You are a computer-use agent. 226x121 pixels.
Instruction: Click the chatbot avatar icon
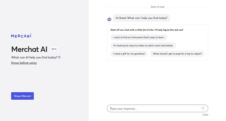point(109,19)
